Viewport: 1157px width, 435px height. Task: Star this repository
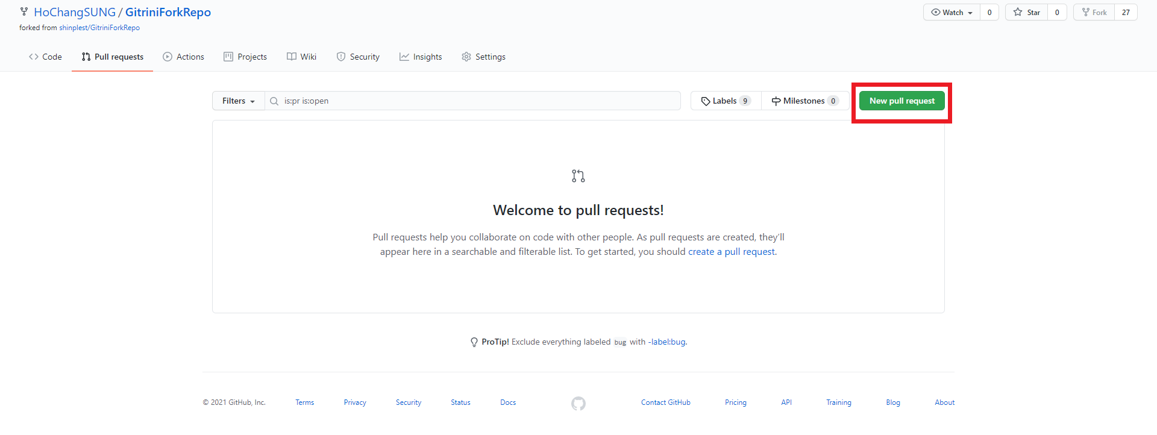(1027, 12)
